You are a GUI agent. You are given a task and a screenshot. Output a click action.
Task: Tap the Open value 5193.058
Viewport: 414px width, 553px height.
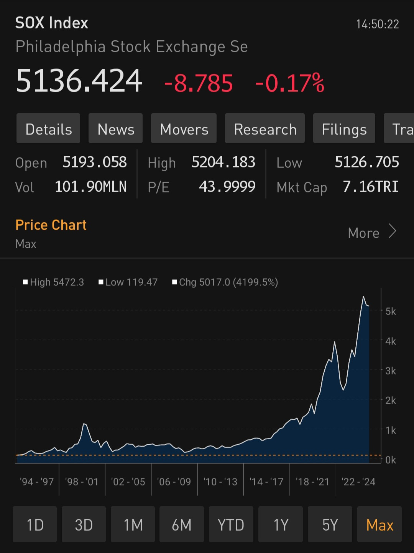point(95,162)
